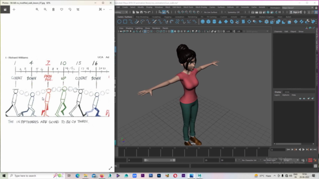The height and width of the screenshot is (179, 319).
Task: Crop the photo in Photos app
Action: click(78, 9)
